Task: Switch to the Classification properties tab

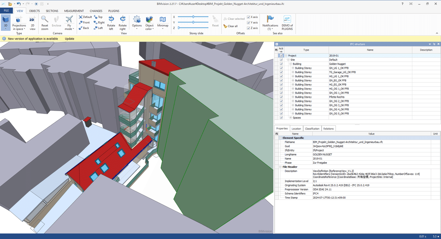Action: coord(312,129)
